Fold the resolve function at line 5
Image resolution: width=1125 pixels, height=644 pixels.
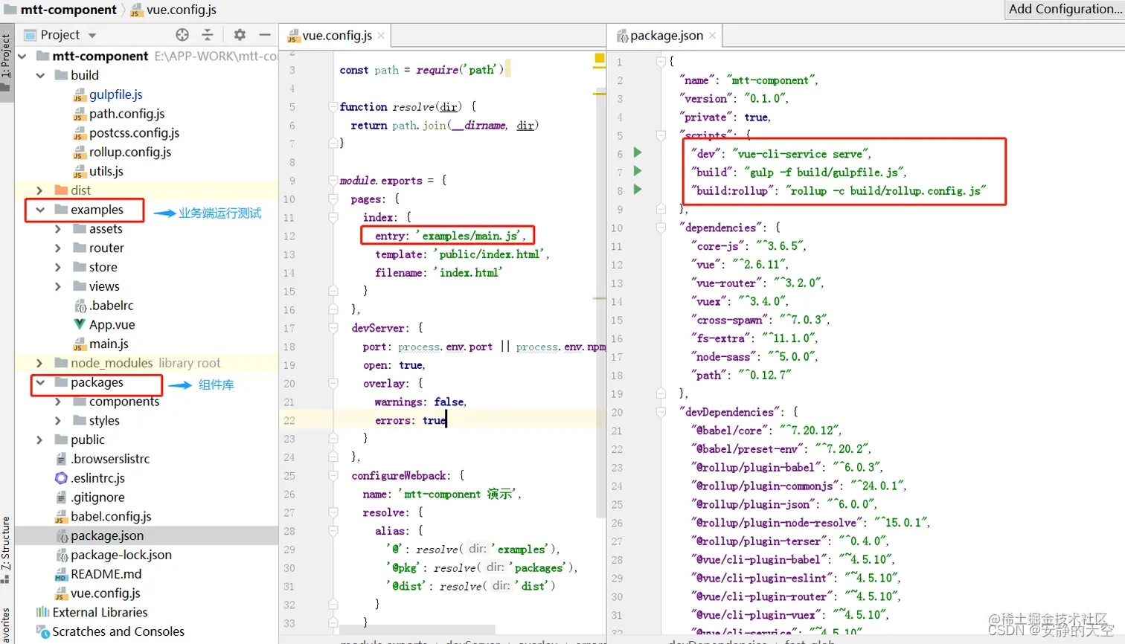(333, 106)
